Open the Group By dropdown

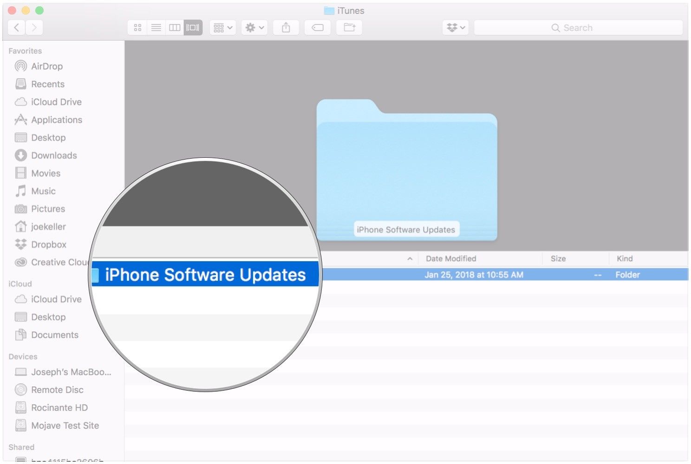222,27
